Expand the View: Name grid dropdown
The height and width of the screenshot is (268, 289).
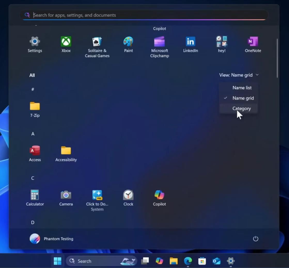239,75
